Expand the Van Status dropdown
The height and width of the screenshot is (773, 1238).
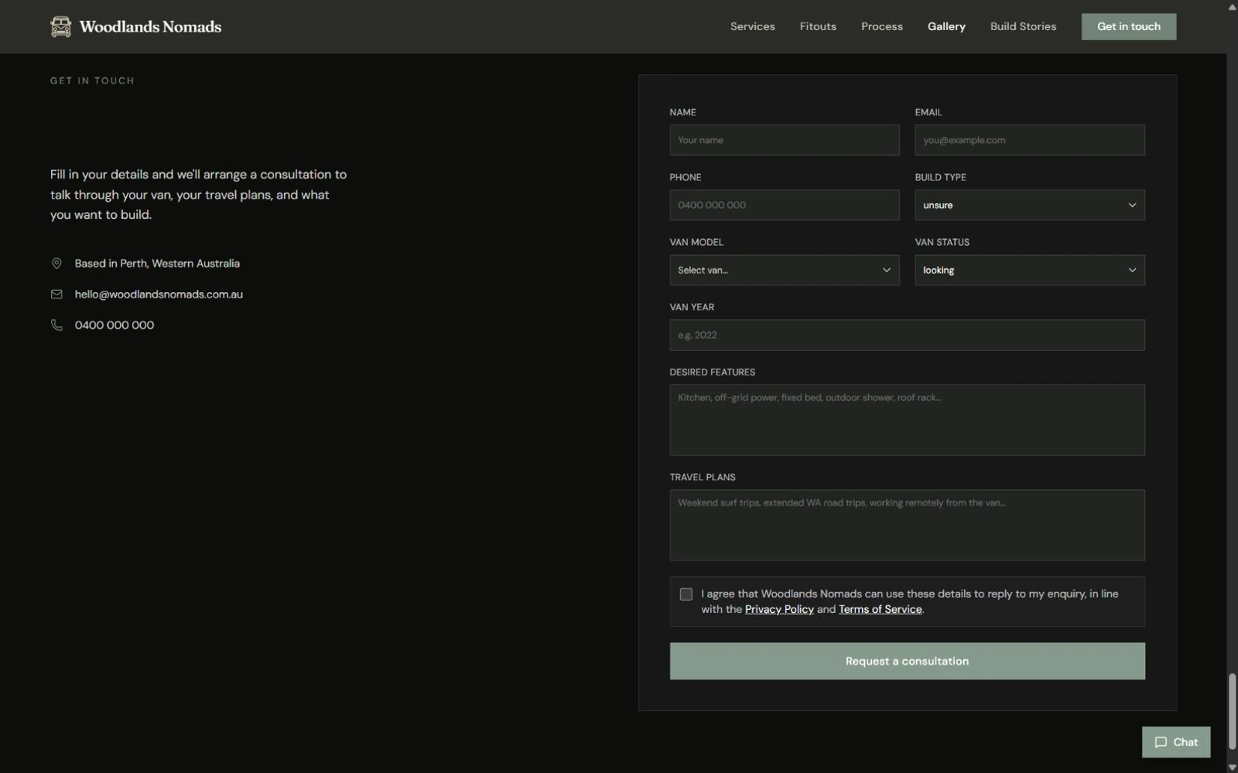point(1029,271)
